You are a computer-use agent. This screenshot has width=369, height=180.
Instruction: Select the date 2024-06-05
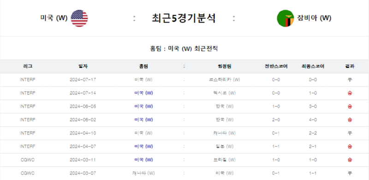coord(83,106)
